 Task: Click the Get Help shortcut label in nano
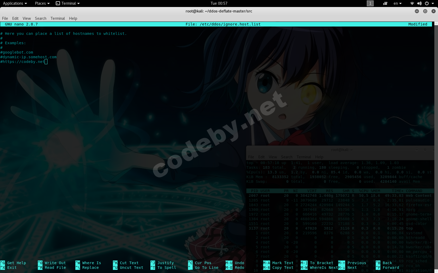pyautogui.click(x=17, y=263)
